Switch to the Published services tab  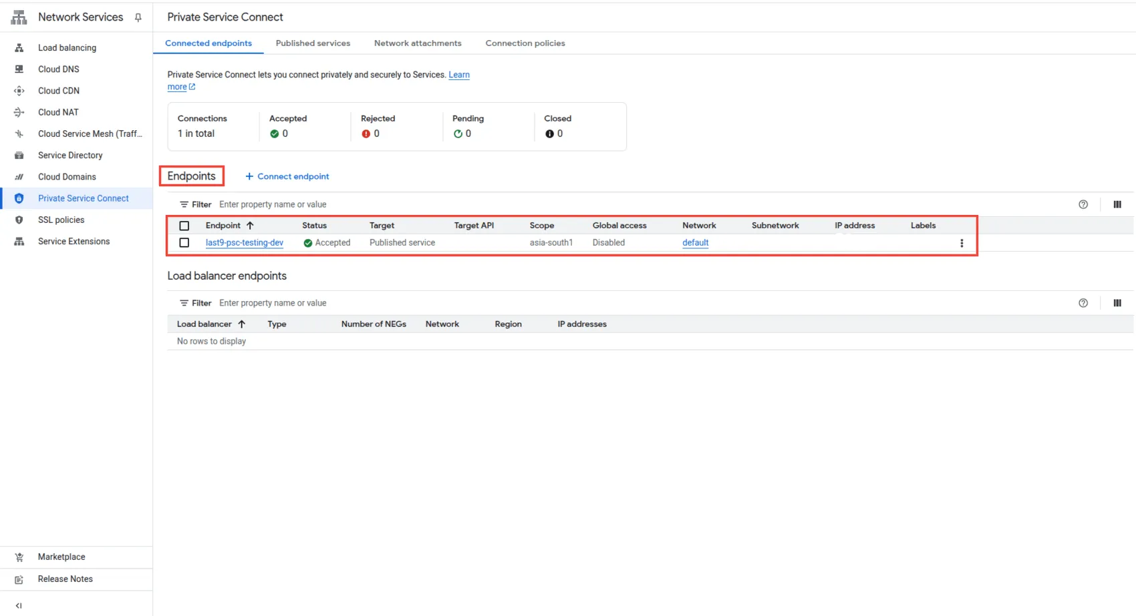point(313,43)
